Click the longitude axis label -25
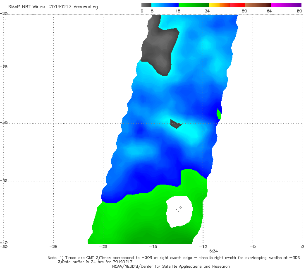The height and width of the screenshot is (269, 306). click(53, 247)
